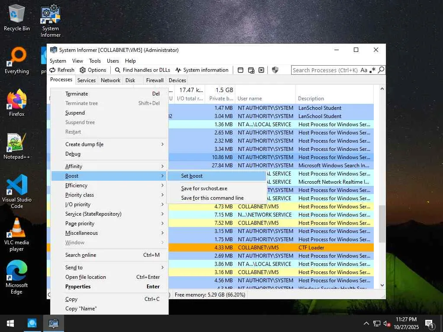The height and width of the screenshot is (332, 443).
Task: Expand Service (StateRepository) submenu
Action: pyautogui.click(x=110, y=214)
